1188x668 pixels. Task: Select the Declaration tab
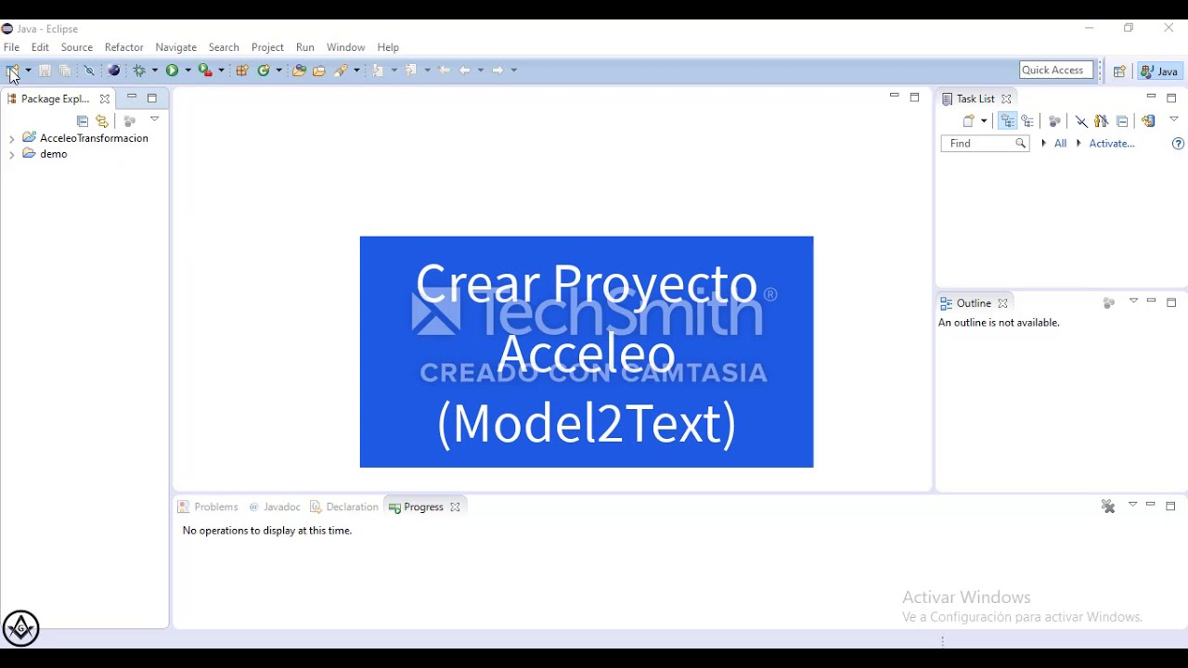344,507
